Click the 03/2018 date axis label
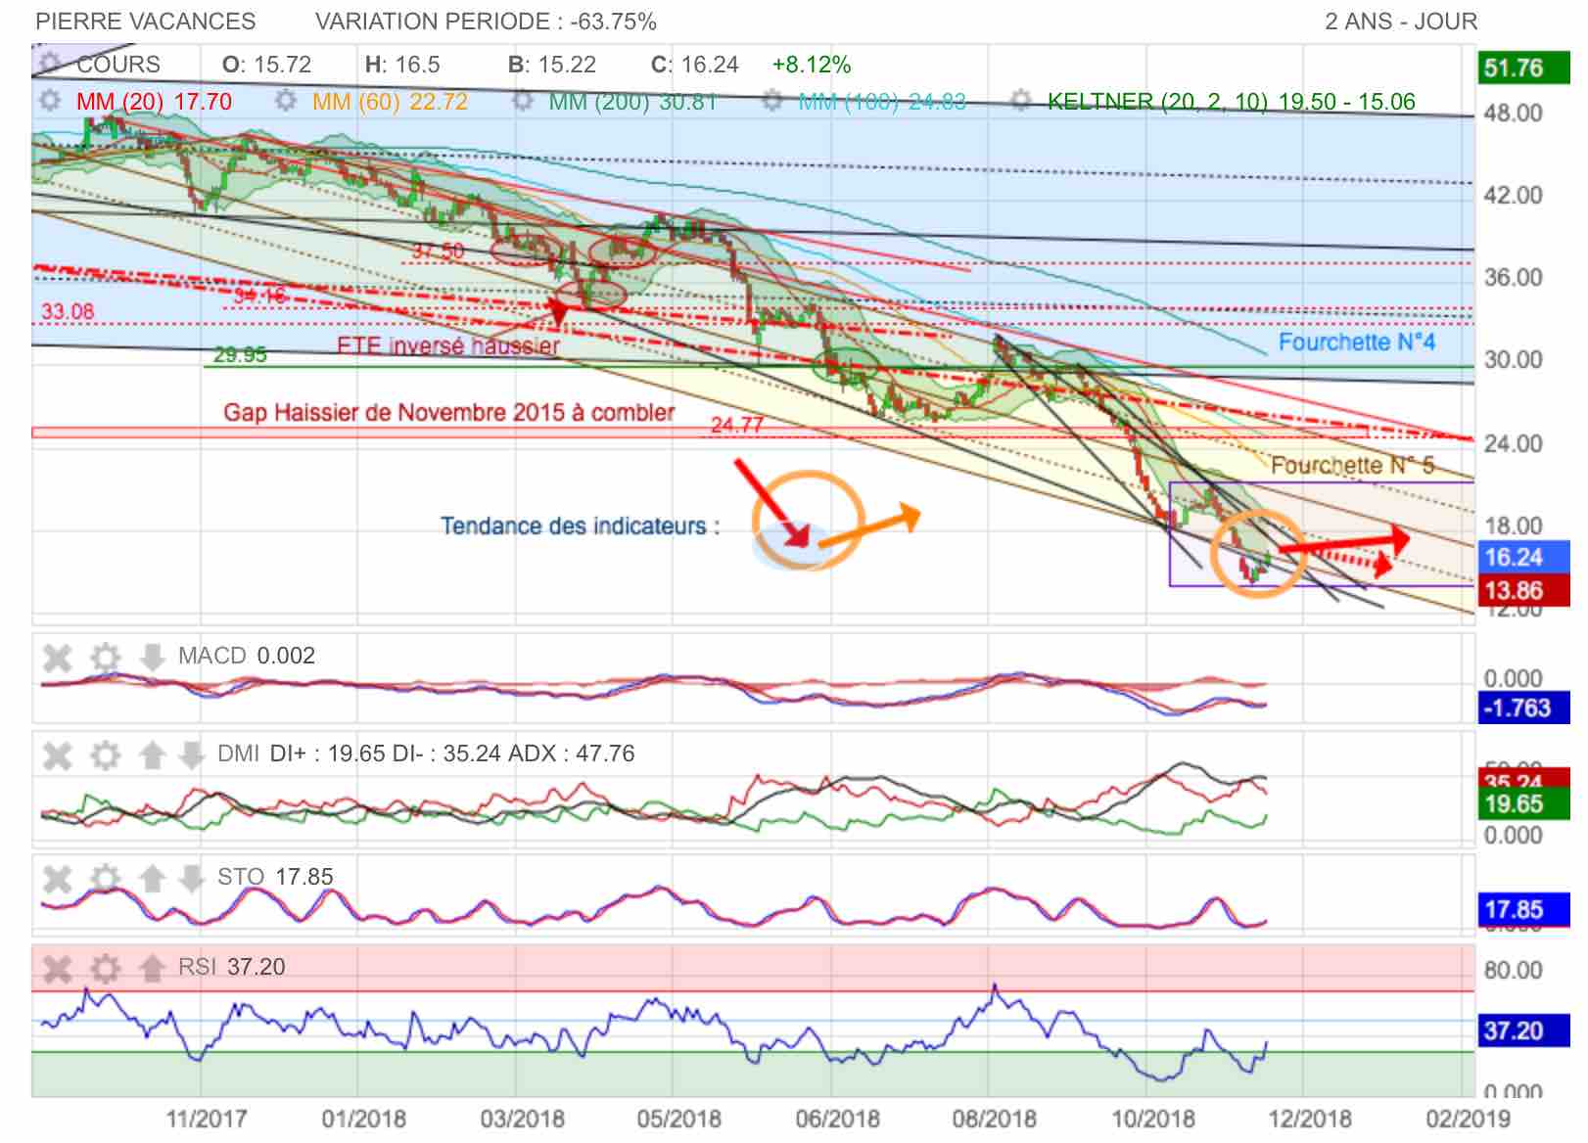The image size is (1588, 1143). coord(523,1119)
